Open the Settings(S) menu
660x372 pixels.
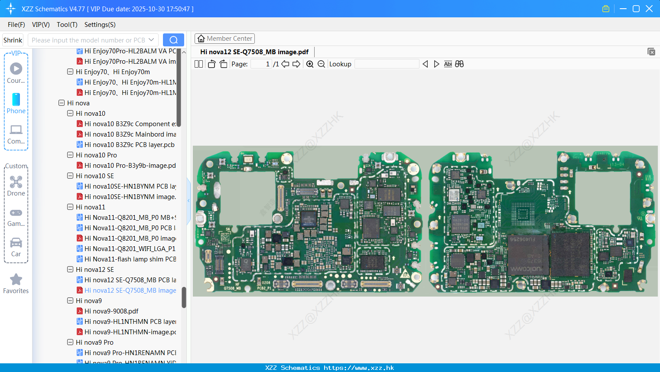100,25
